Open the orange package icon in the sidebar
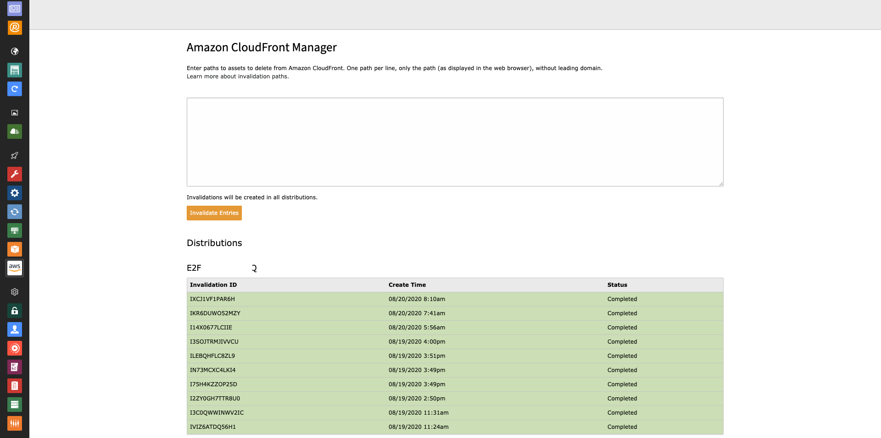 [15, 249]
